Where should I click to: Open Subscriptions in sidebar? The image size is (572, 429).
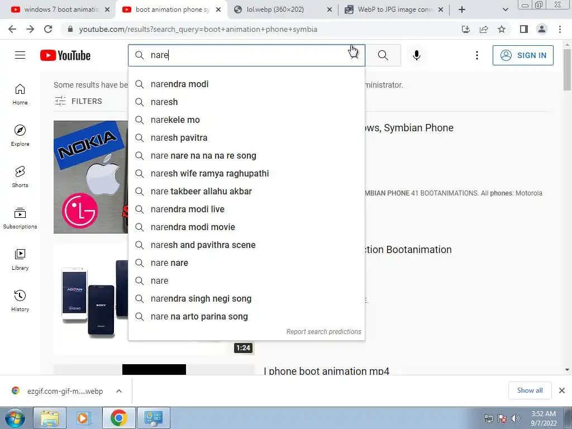tap(20, 218)
